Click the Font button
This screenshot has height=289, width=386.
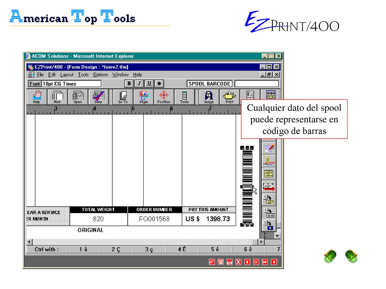[35, 84]
